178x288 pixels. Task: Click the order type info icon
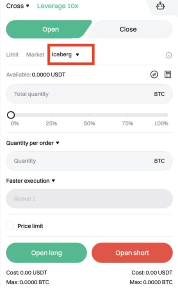coord(169,55)
